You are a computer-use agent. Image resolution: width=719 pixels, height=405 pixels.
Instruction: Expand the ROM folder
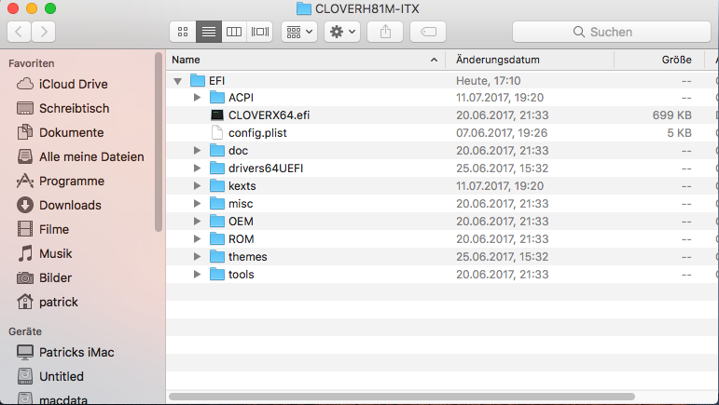click(x=197, y=239)
